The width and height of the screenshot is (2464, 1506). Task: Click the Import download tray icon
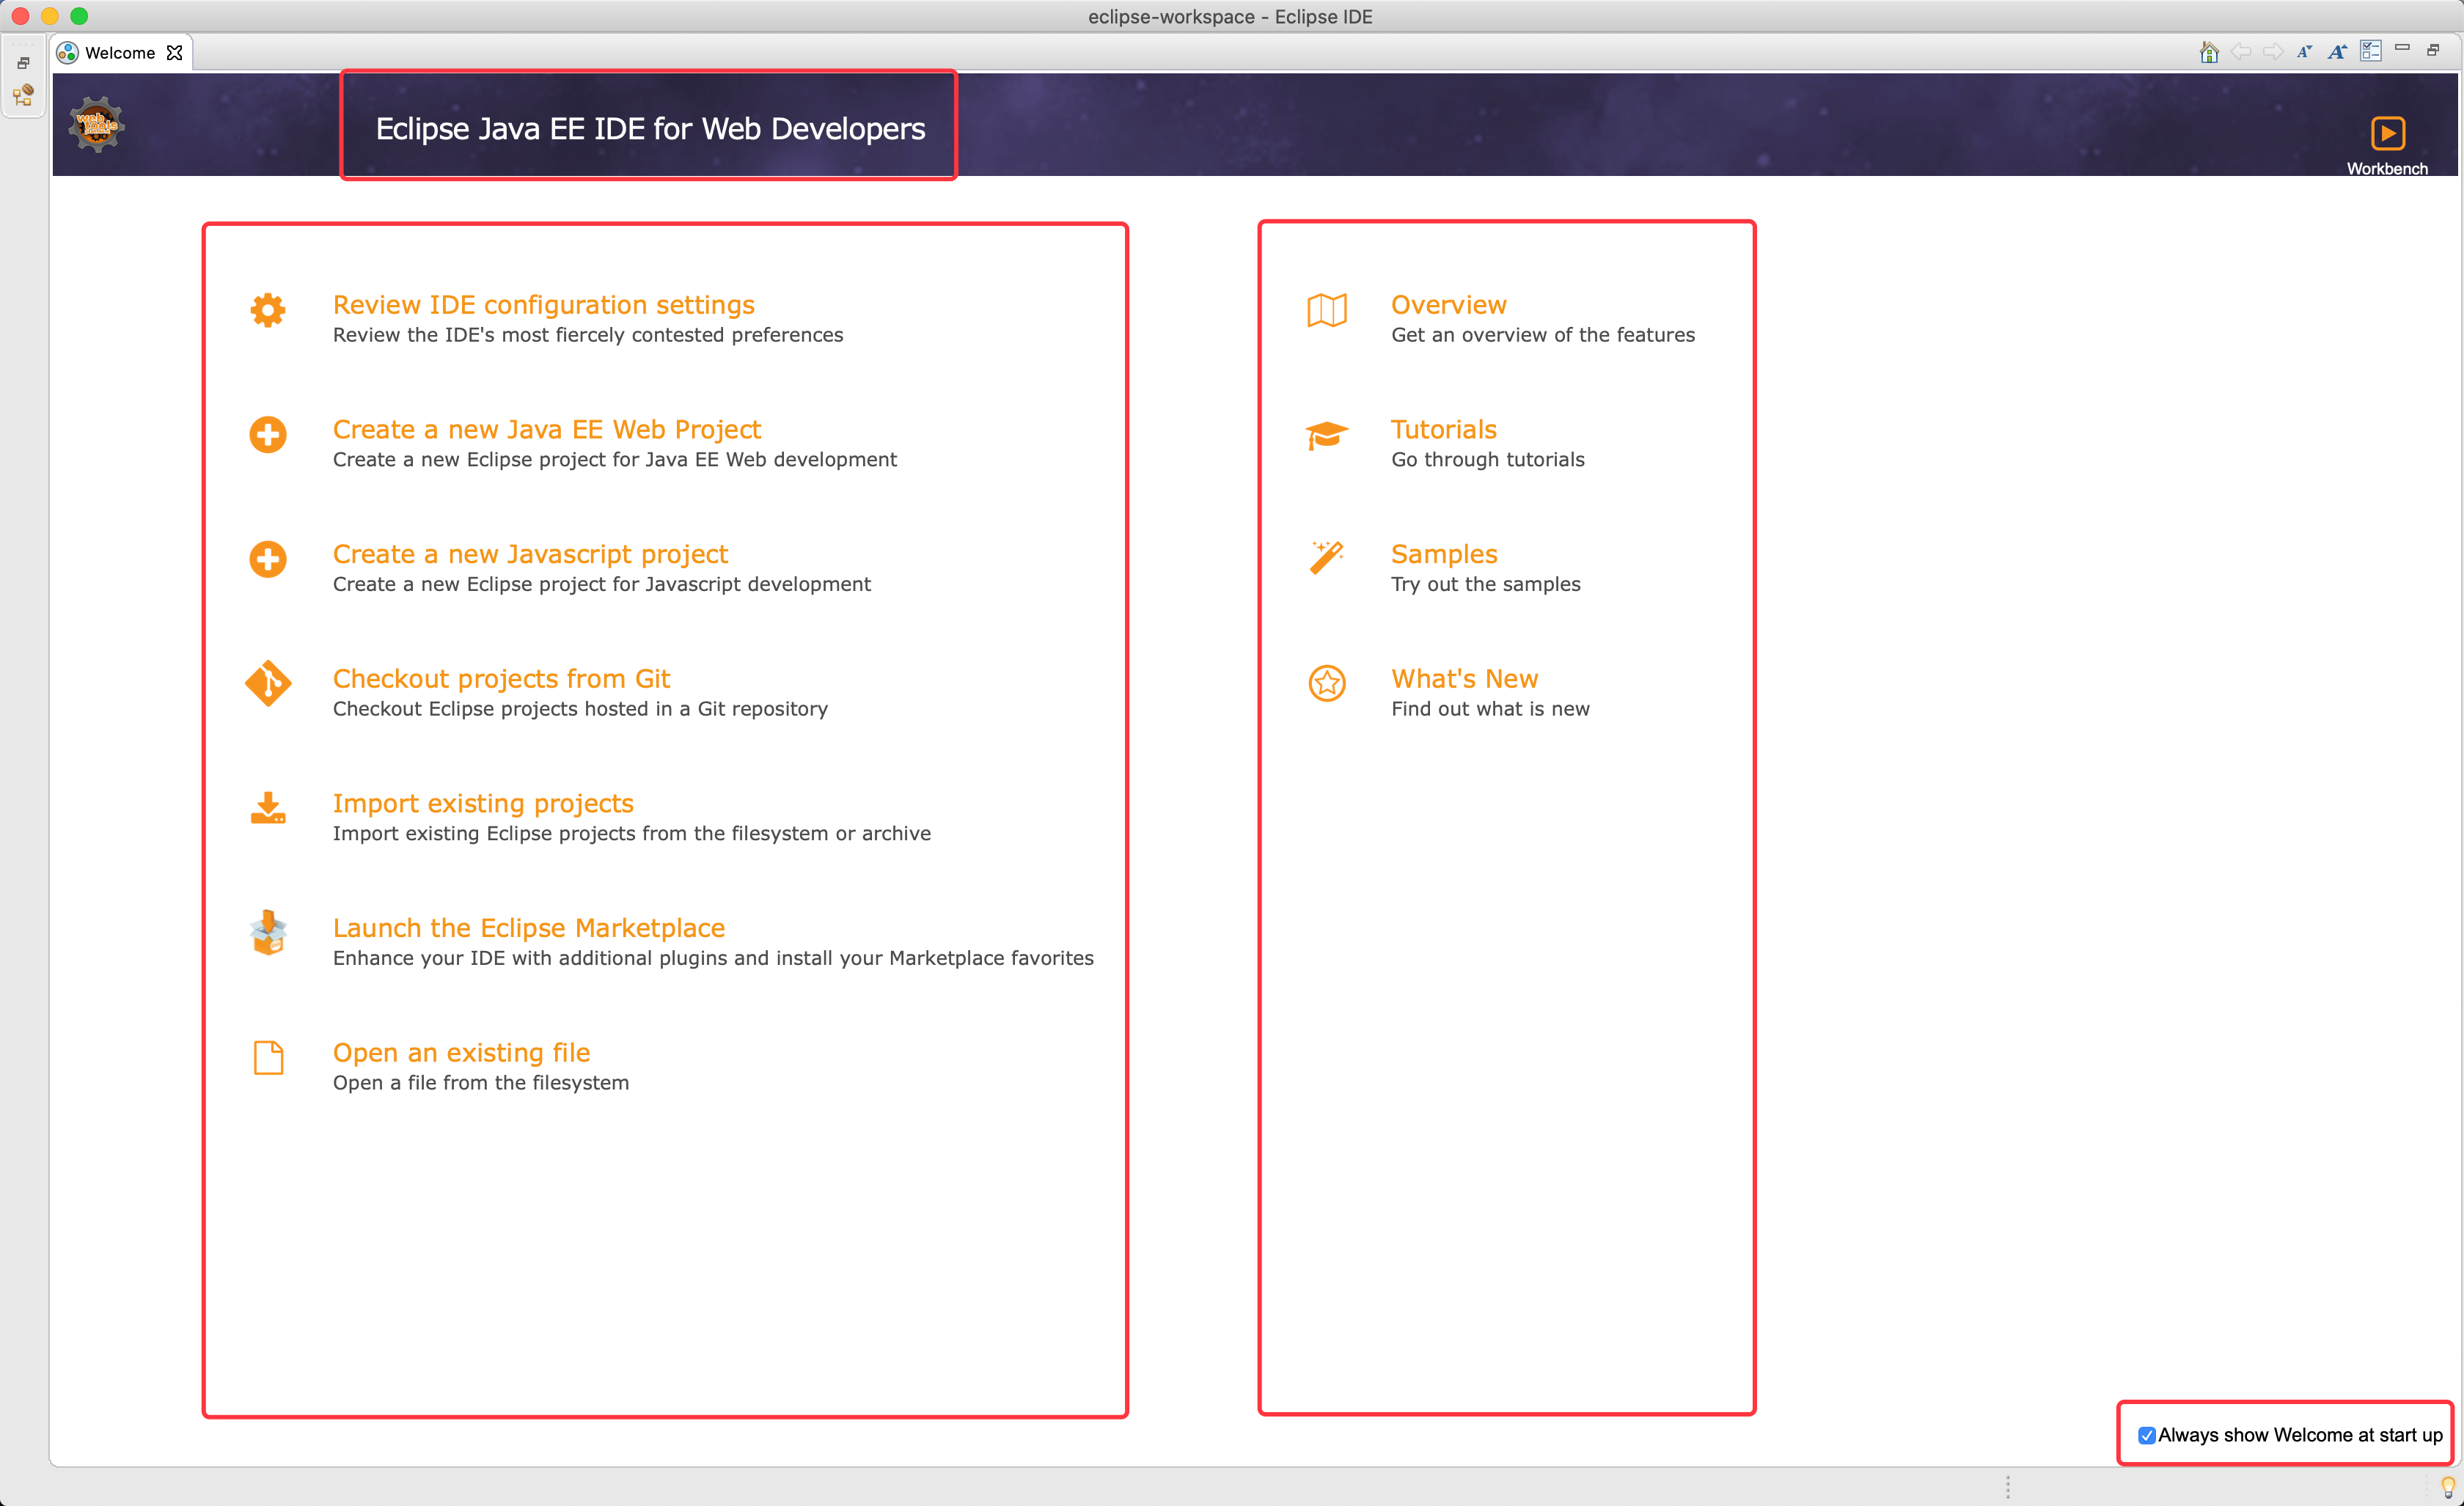click(x=268, y=808)
